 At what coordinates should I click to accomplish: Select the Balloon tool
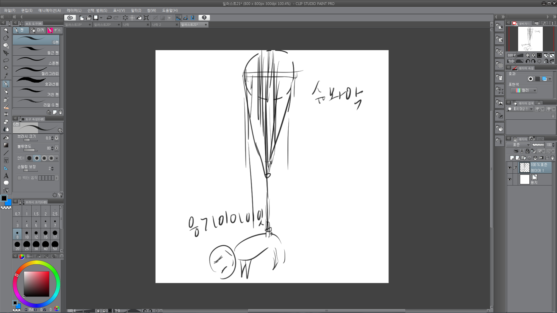[x=6, y=183]
